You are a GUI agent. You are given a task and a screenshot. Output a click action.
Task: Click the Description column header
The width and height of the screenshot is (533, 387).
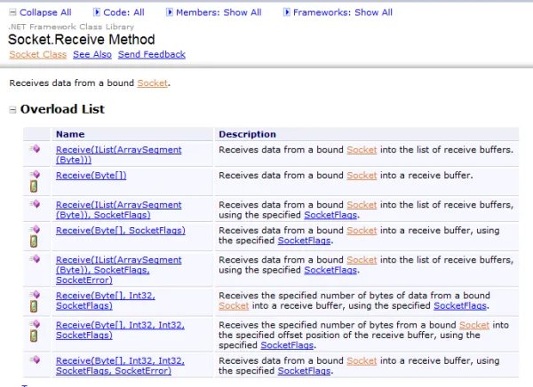click(247, 134)
